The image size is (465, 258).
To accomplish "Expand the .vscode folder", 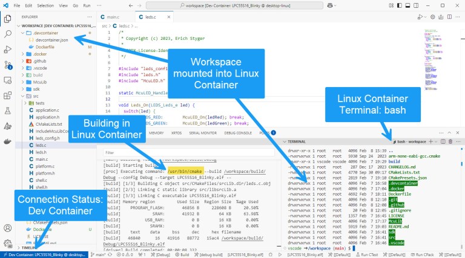I will coord(22,68).
